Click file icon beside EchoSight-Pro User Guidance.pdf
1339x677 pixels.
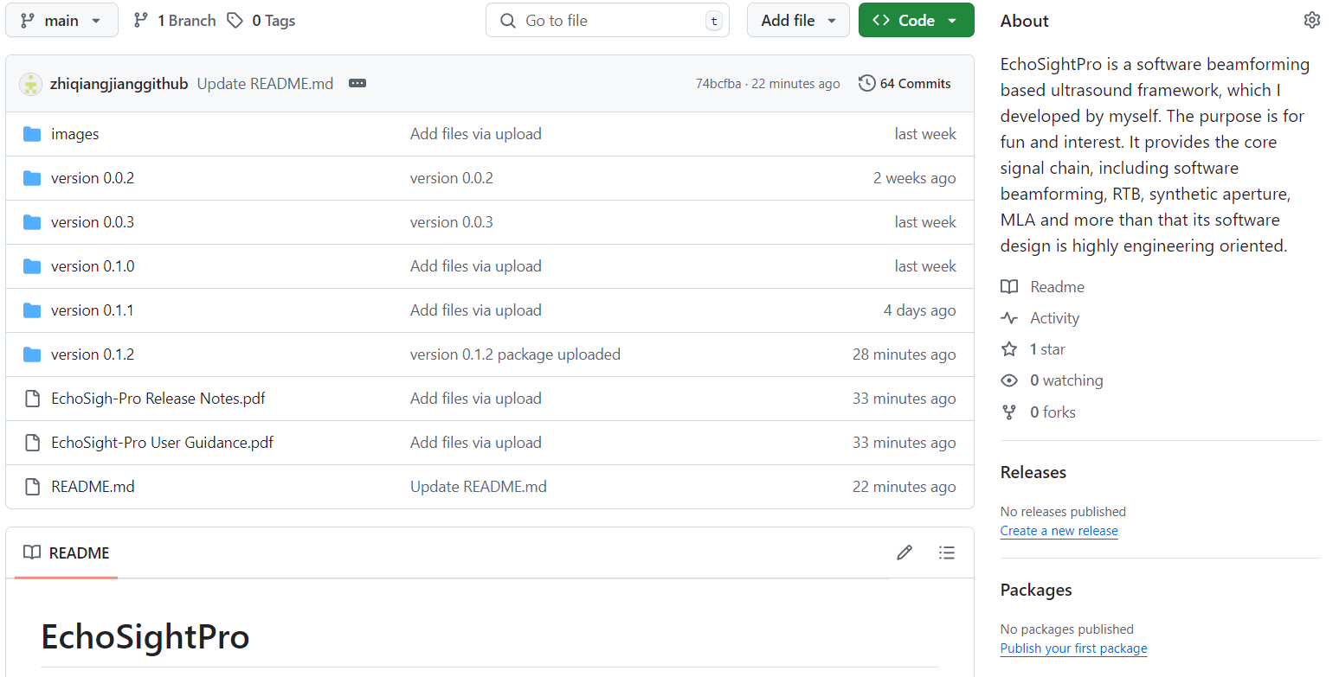[32, 443]
